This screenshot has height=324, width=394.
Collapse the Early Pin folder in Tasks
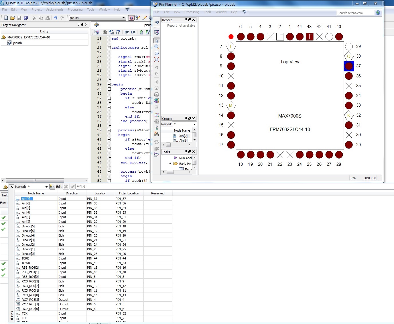[x=170, y=164]
